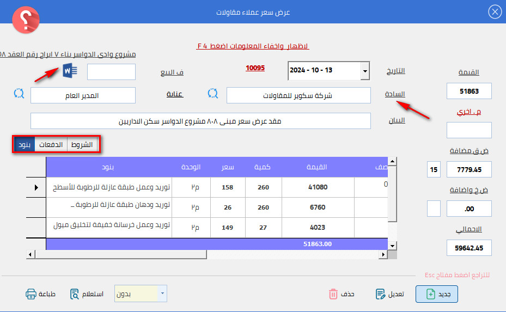Viewport: 506px width, 312px height.
Task: Select the first table row arrow marker
Action: coord(36,187)
